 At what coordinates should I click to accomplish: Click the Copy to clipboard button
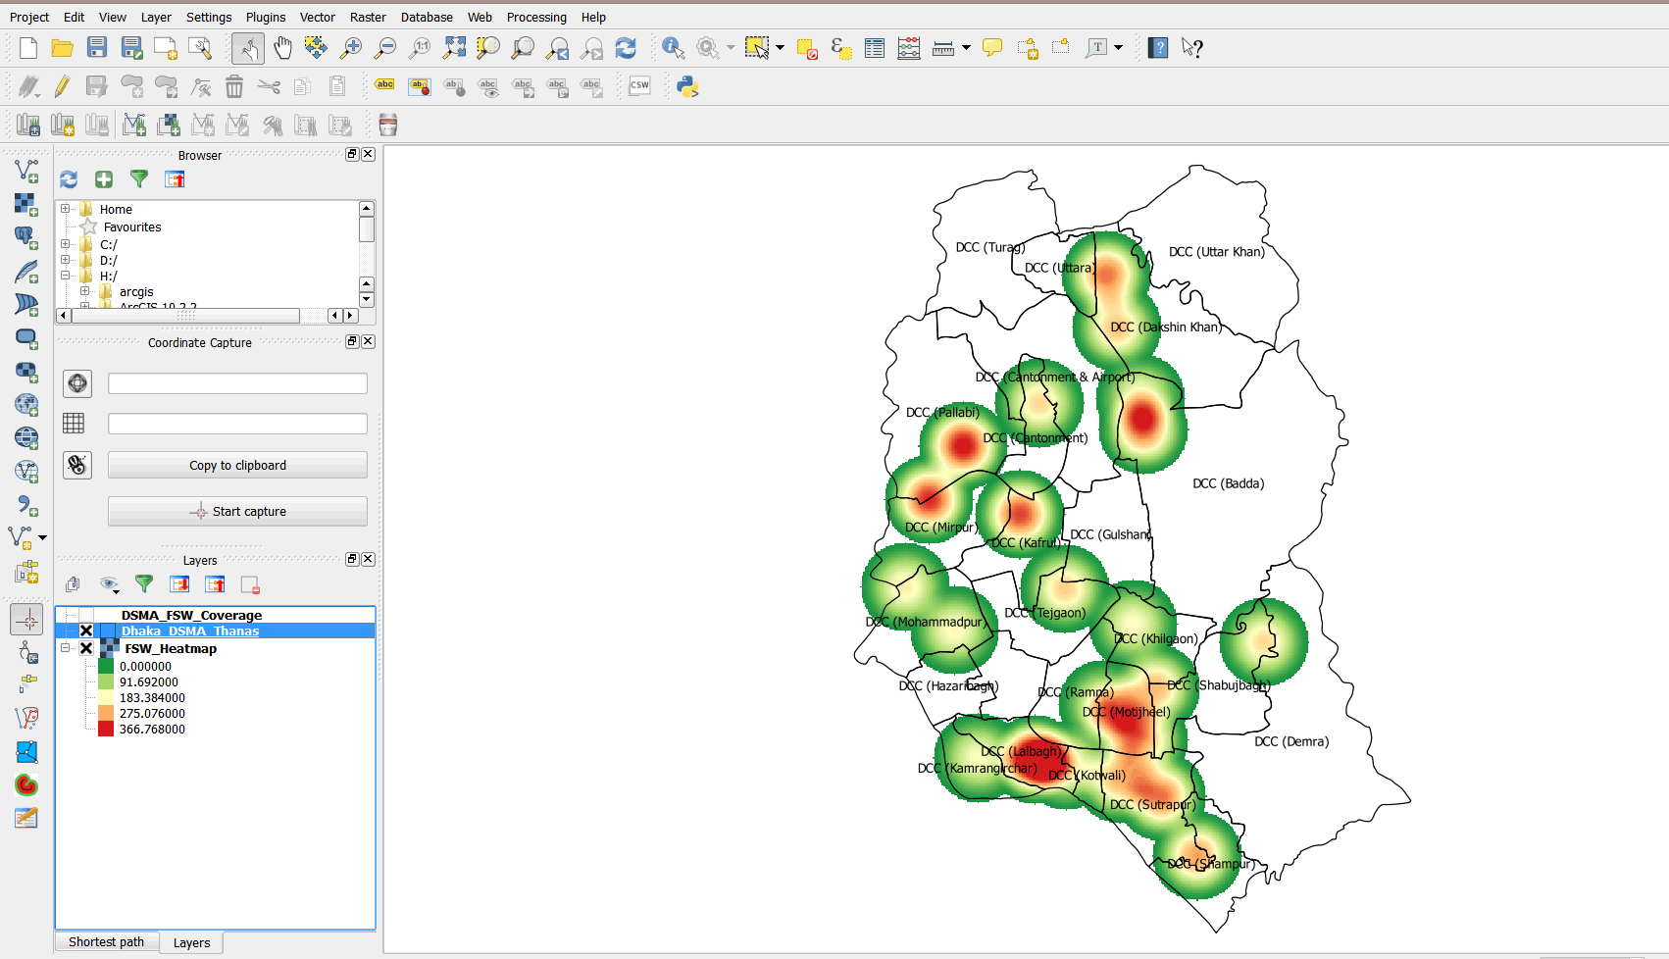237,465
